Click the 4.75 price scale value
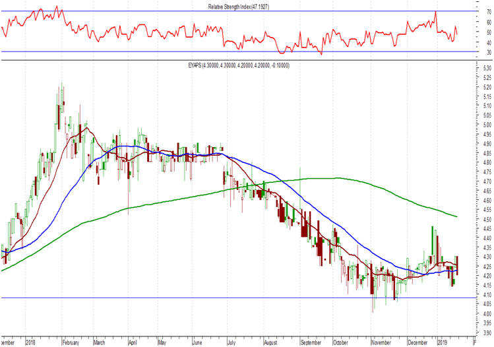Viewport: 494px width, 347px height. [x=487, y=172]
